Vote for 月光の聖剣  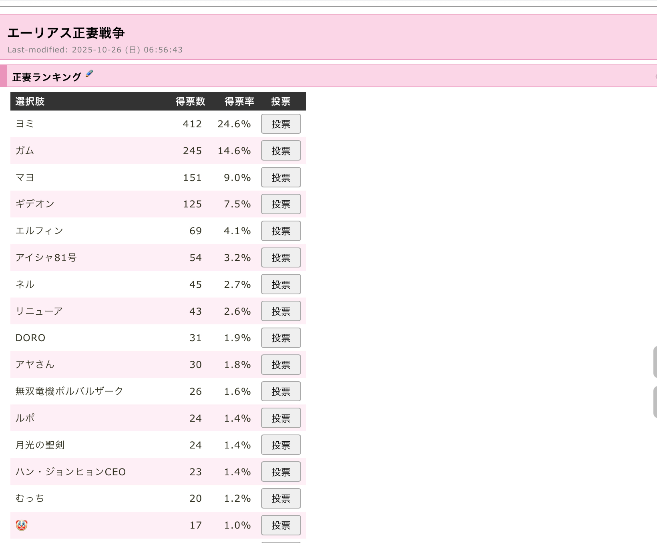click(x=281, y=445)
